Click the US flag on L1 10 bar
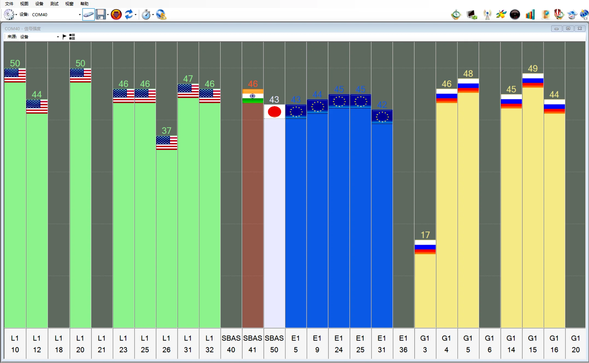 (15, 75)
